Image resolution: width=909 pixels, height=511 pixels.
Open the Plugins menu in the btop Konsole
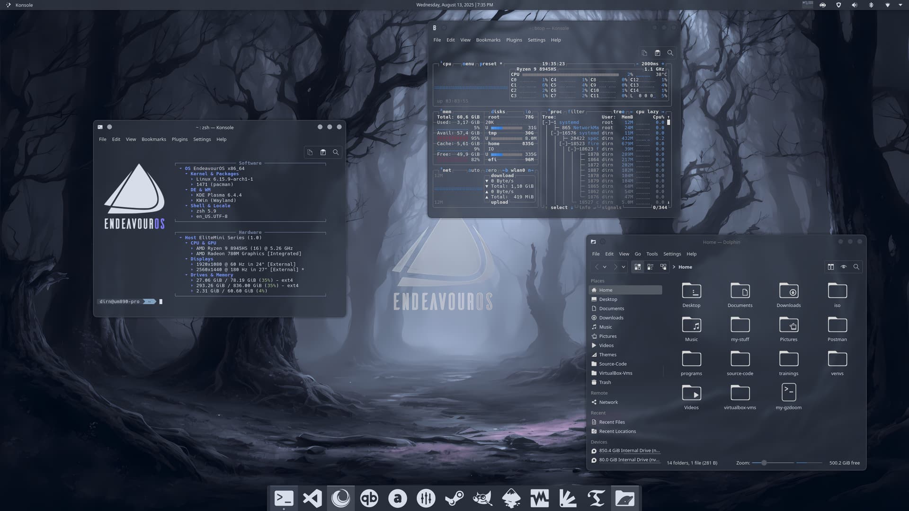[x=514, y=40]
